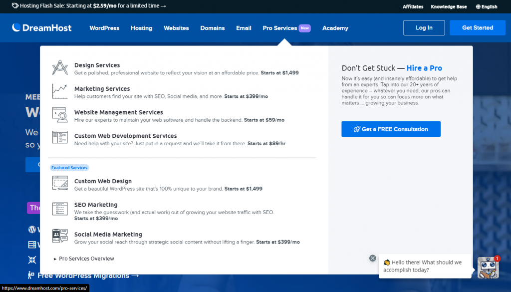This screenshot has width=511, height=292.
Task: Open the Domains menu
Action: coord(213,28)
